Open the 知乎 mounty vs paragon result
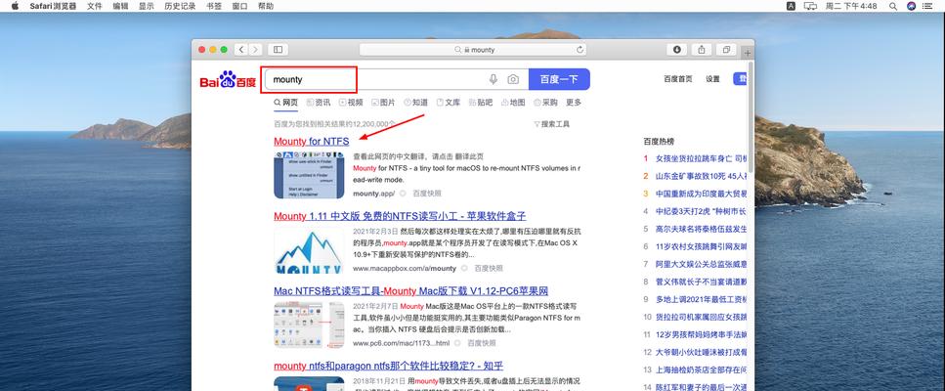Screen dimensions: 945x391 (388, 366)
